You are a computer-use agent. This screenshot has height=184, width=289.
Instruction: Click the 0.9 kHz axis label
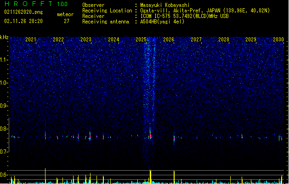point(4,106)
